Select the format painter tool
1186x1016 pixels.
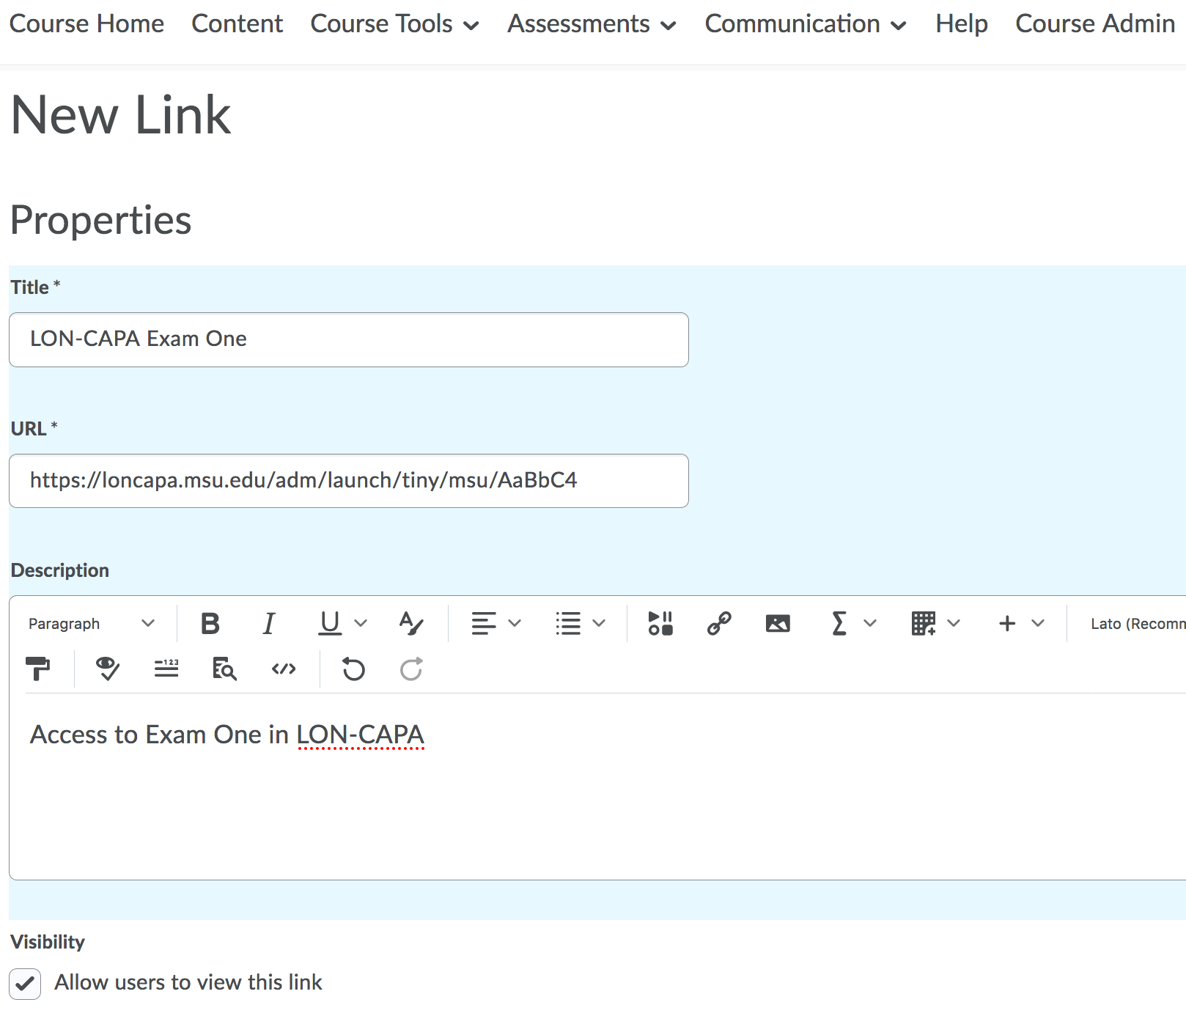point(37,669)
